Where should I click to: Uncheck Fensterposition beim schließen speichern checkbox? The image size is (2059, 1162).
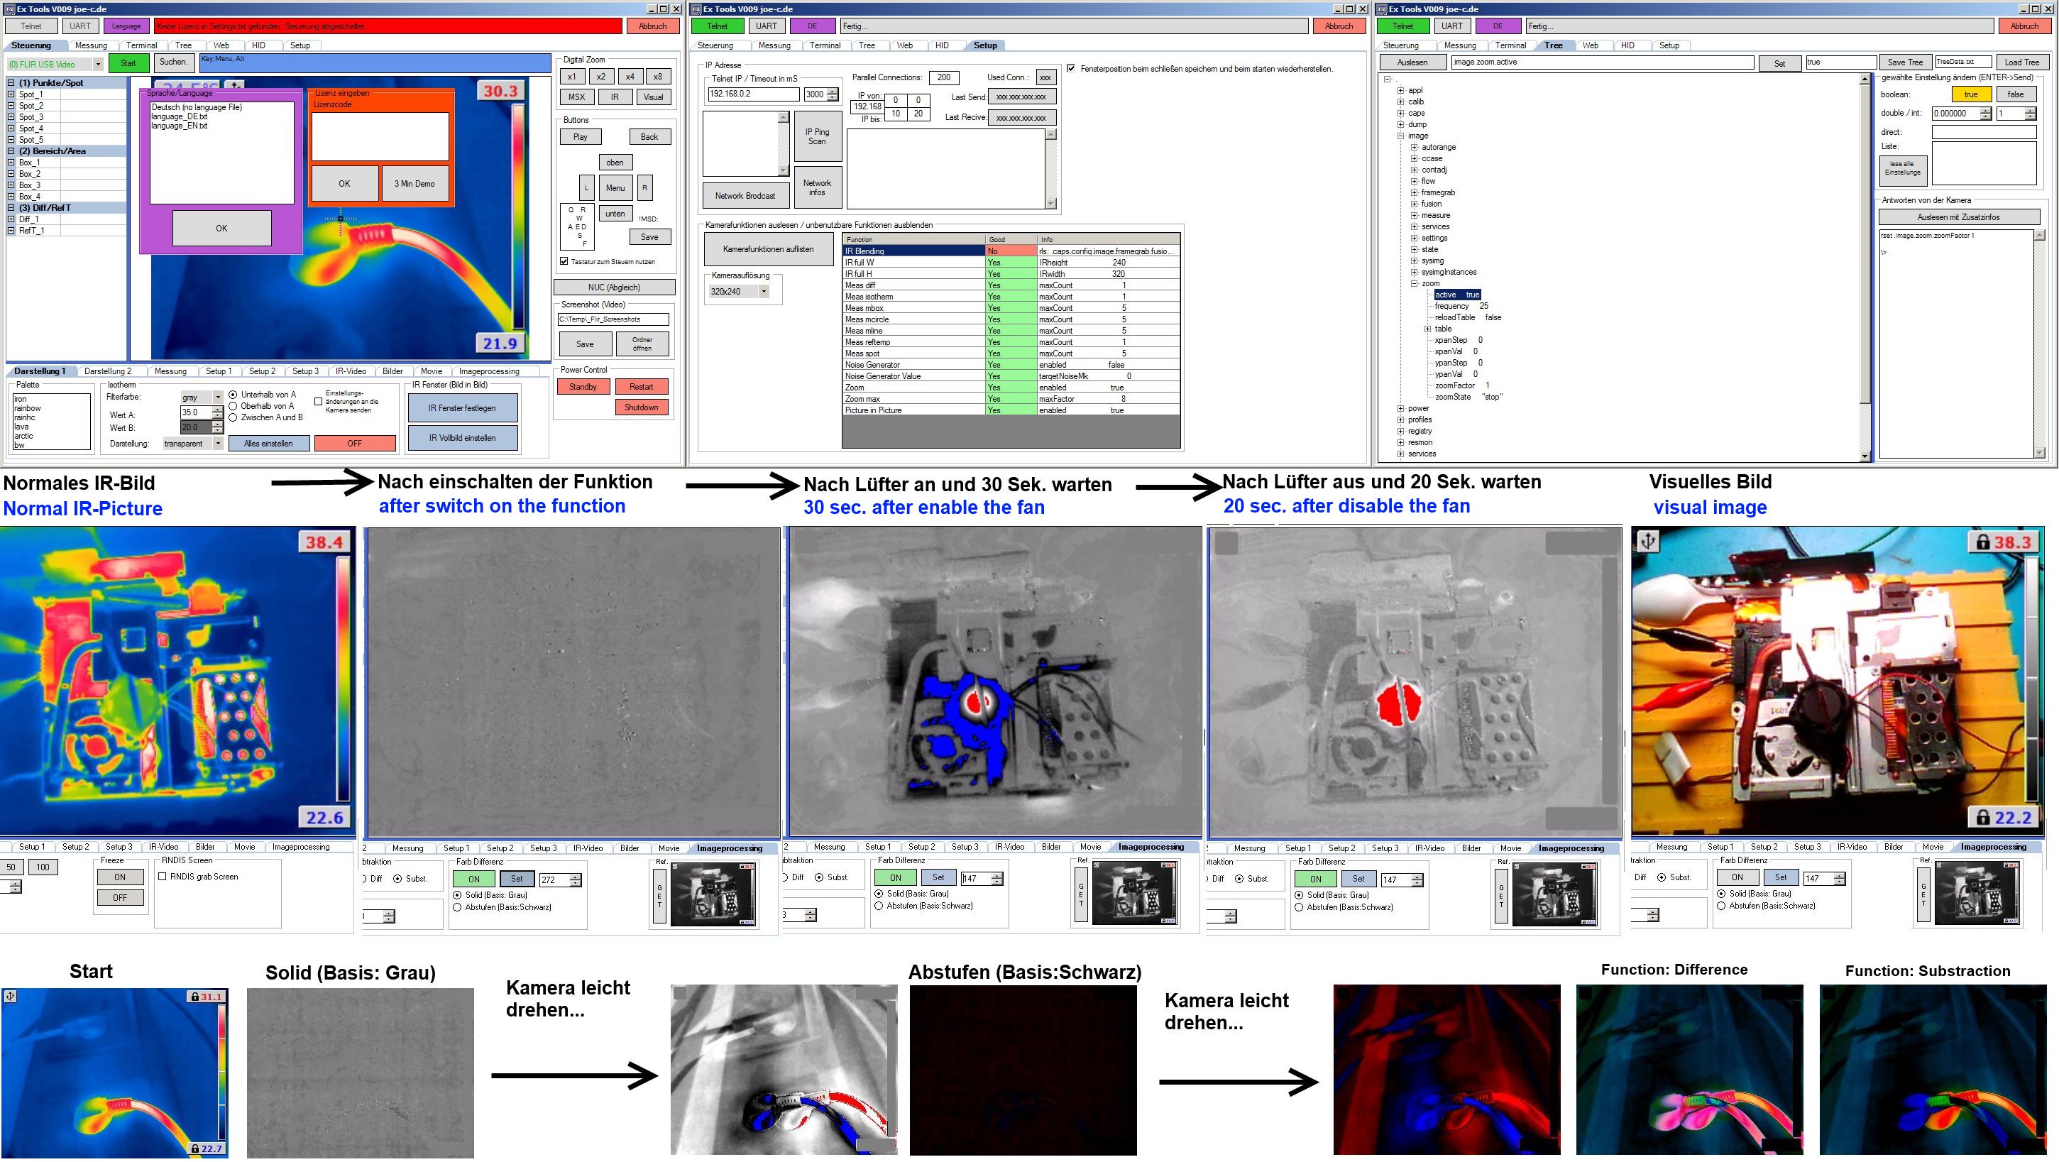pos(1071,69)
